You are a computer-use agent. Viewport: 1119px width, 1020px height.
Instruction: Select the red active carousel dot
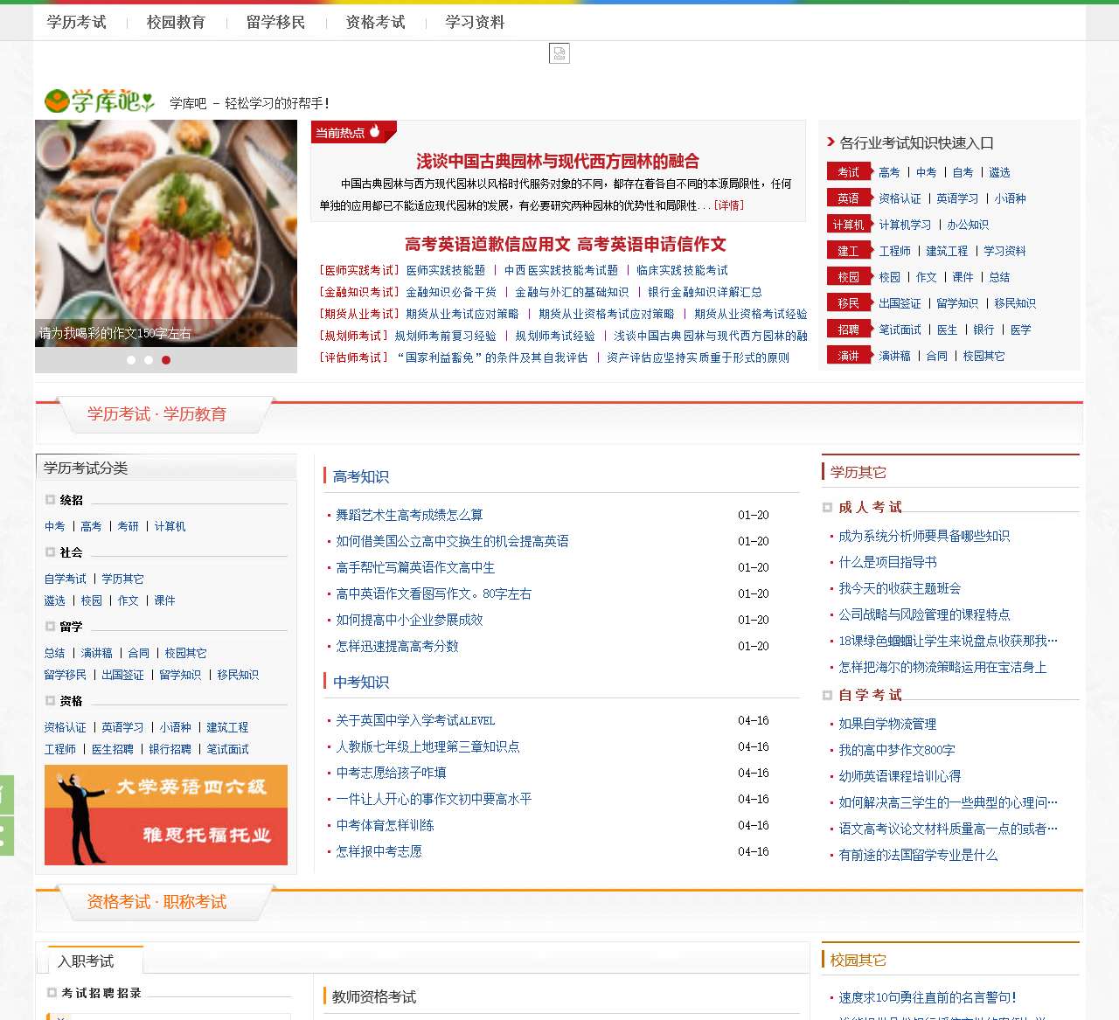166,360
